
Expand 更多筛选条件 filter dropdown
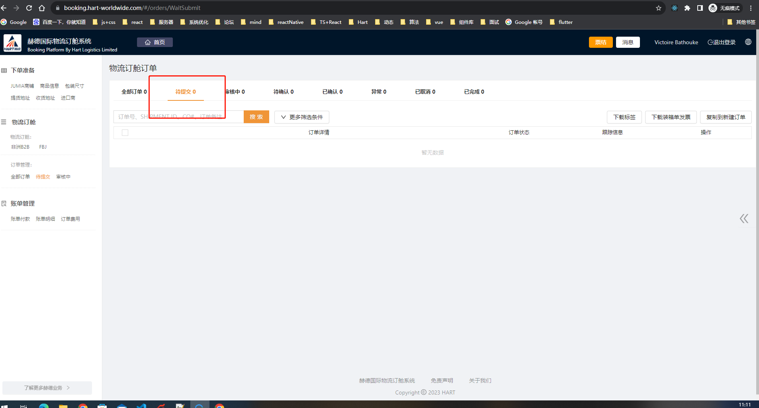302,117
